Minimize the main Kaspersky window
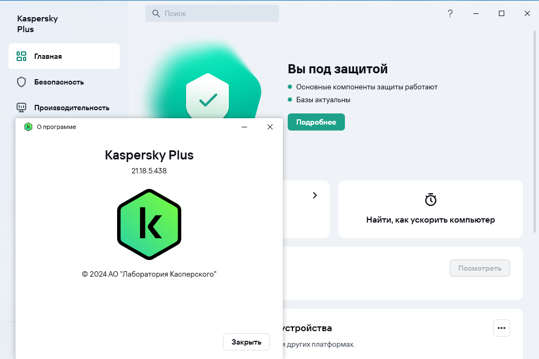 (x=476, y=13)
